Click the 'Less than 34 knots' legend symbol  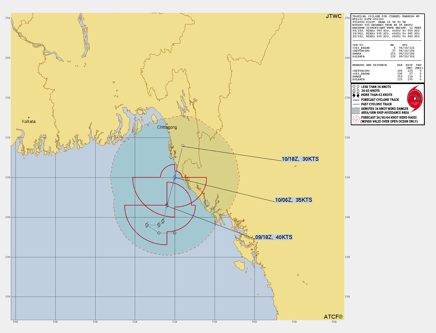[x=356, y=87]
